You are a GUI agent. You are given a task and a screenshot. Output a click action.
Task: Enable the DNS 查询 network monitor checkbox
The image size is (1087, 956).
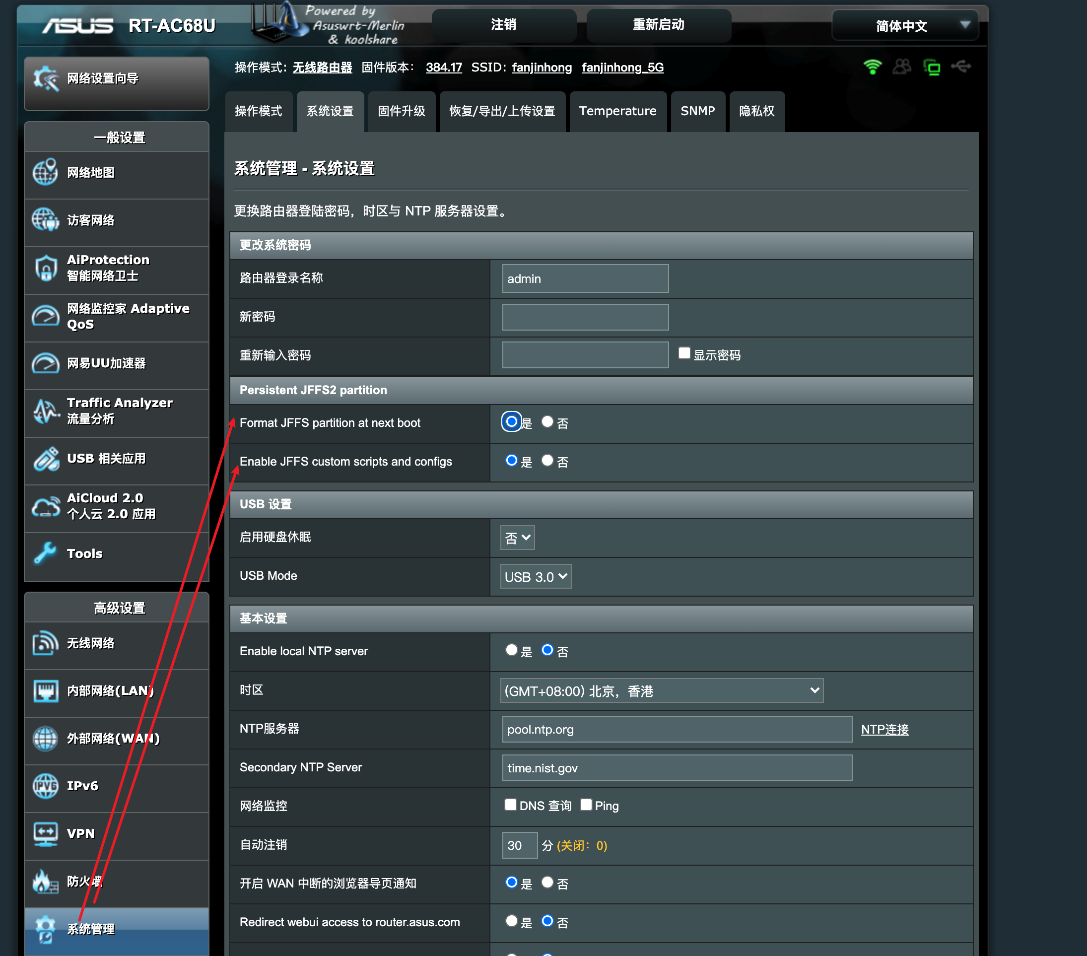511,805
